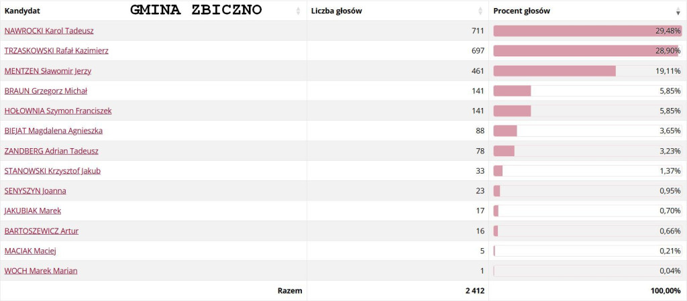
Task: Open STANOWSKI Krzysztof Jakub link
Action: pos(52,171)
